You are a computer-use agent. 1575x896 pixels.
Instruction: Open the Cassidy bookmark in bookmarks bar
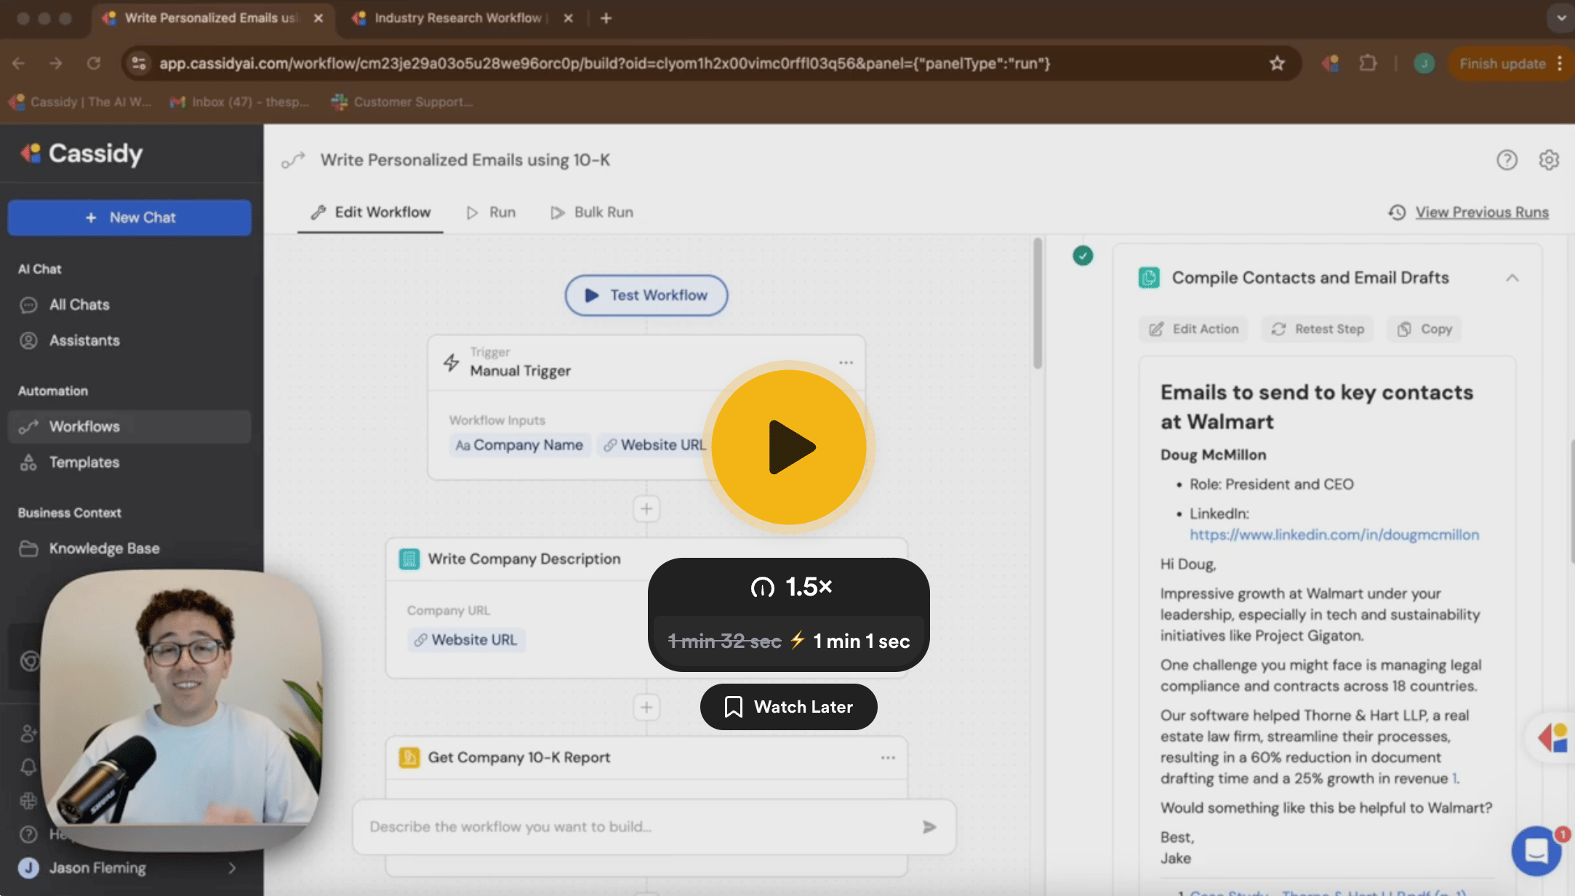pyautogui.click(x=80, y=102)
